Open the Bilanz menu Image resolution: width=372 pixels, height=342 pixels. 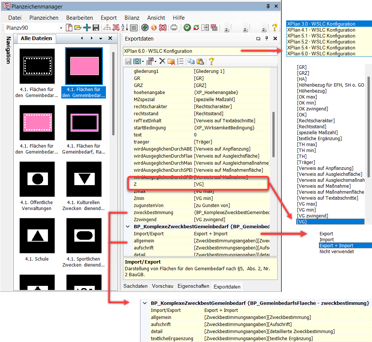[132, 18]
